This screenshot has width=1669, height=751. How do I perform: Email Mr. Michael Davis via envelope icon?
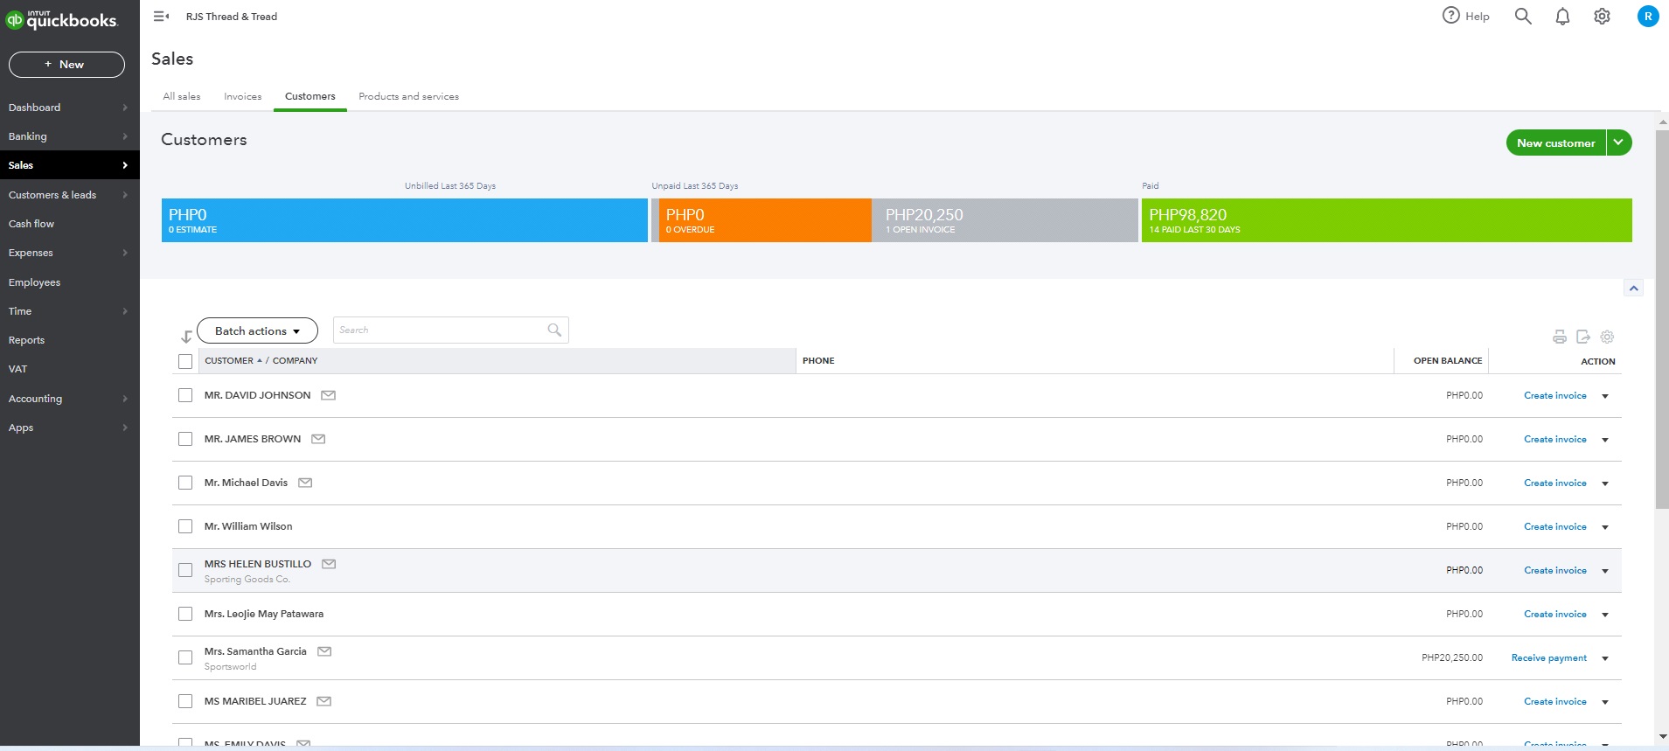tap(305, 483)
